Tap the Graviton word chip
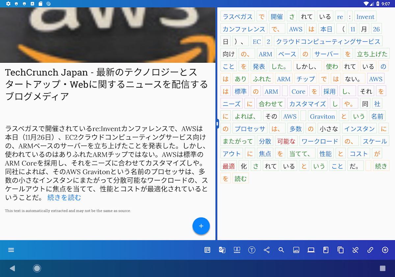 pyautogui.click(x=322, y=117)
